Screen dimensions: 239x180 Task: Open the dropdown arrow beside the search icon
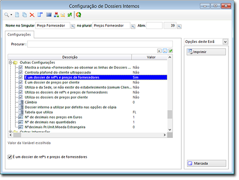(11, 15)
